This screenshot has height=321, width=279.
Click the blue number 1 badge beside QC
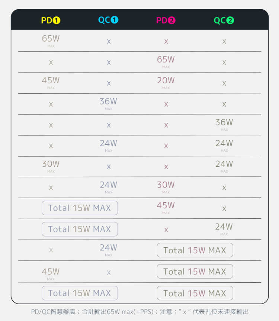(115, 20)
